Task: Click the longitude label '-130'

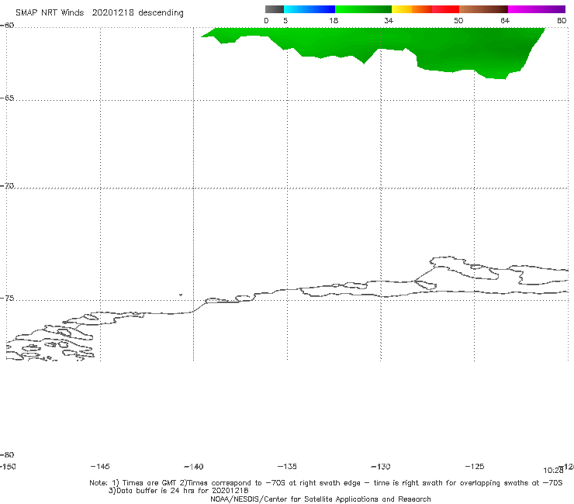Action: point(381,467)
